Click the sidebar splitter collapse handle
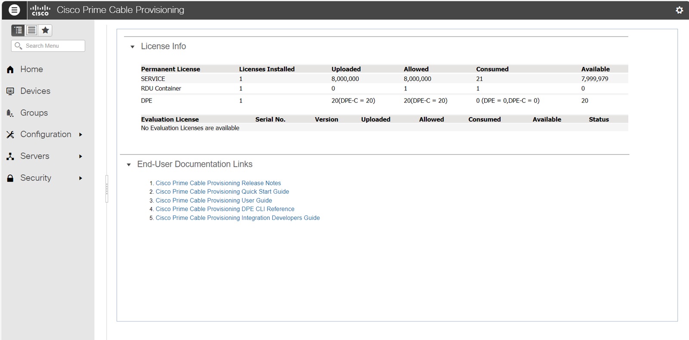The image size is (689, 340). [x=107, y=189]
